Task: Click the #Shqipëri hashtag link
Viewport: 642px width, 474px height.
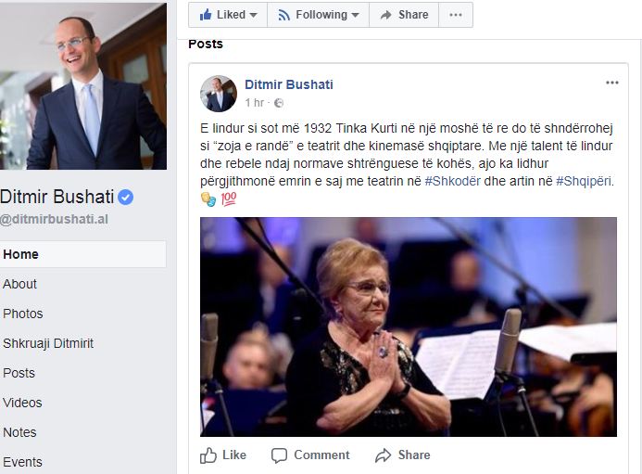Action: [584, 179]
